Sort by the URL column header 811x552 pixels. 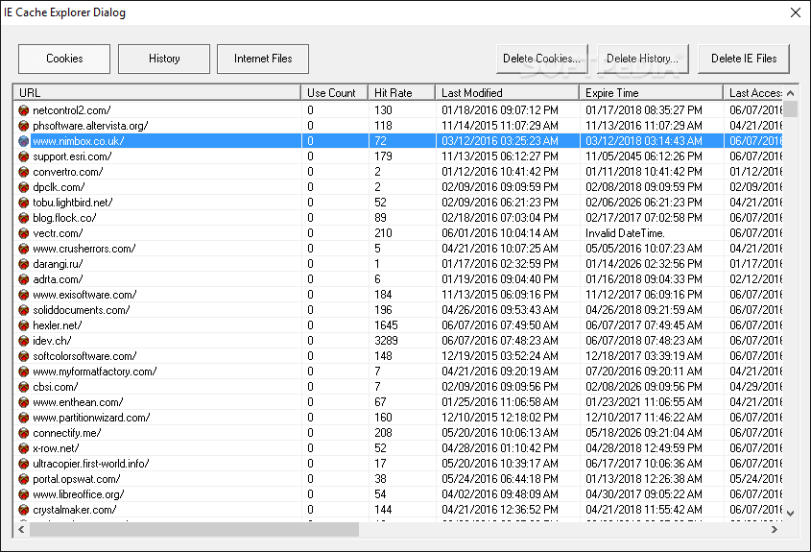(157, 92)
